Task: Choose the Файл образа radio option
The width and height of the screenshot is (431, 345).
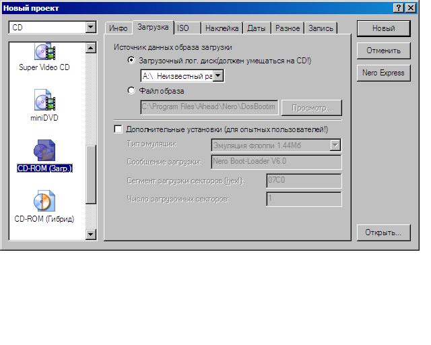Action: [x=131, y=91]
